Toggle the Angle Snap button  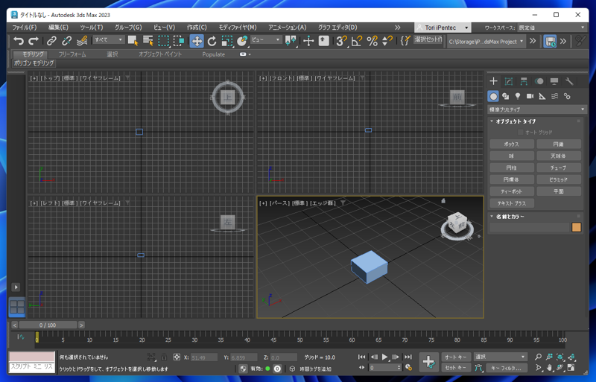coord(357,41)
